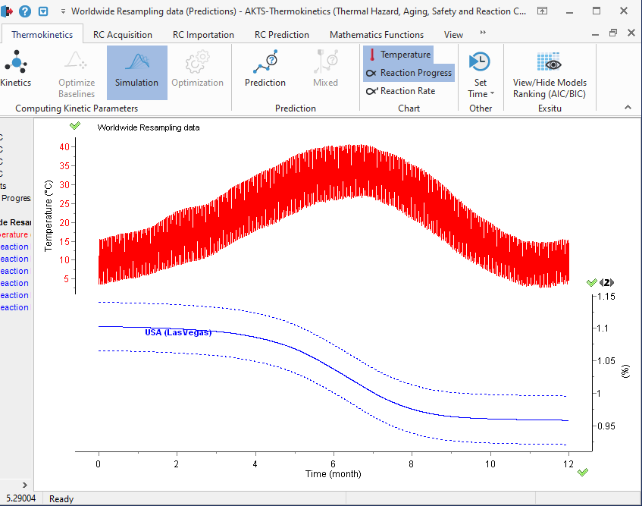642x506 pixels.
Task: Open View/Hide Models Ranking (AIC/BIC)
Action: 549,72
